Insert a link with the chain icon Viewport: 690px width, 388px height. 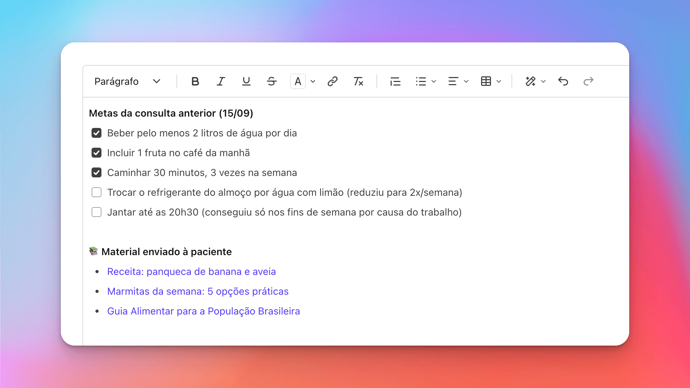(332, 82)
